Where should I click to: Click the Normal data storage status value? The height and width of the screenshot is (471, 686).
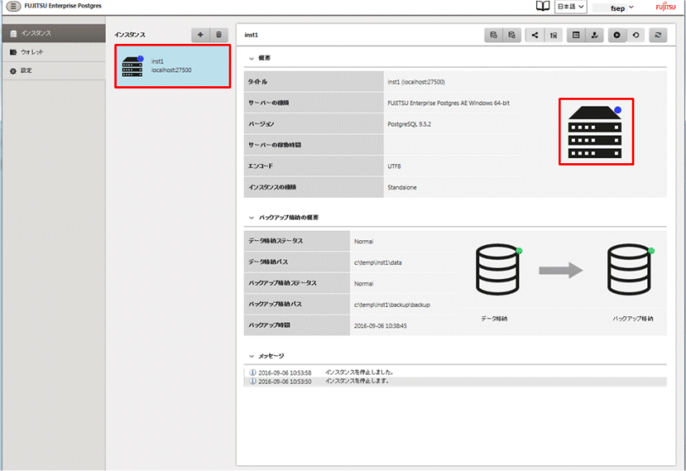coord(363,242)
